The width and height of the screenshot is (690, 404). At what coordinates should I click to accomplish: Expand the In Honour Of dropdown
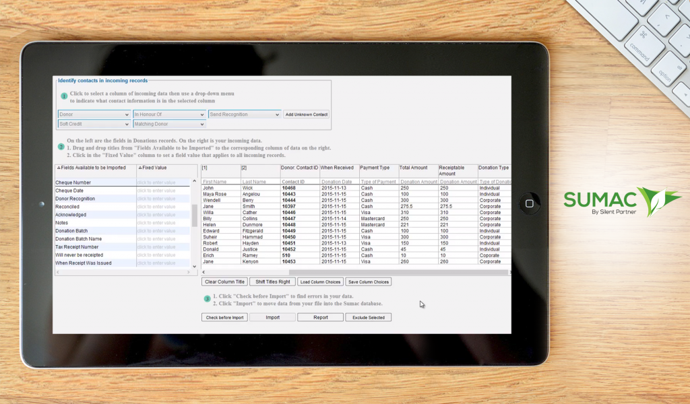click(x=169, y=114)
